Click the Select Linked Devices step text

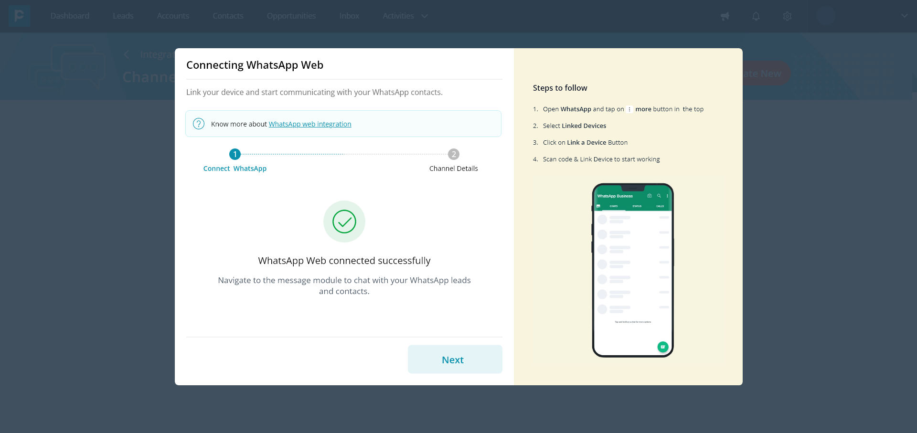point(575,126)
